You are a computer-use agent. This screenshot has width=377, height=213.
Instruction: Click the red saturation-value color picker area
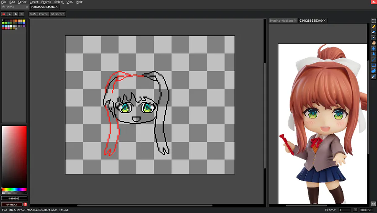point(14,157)
